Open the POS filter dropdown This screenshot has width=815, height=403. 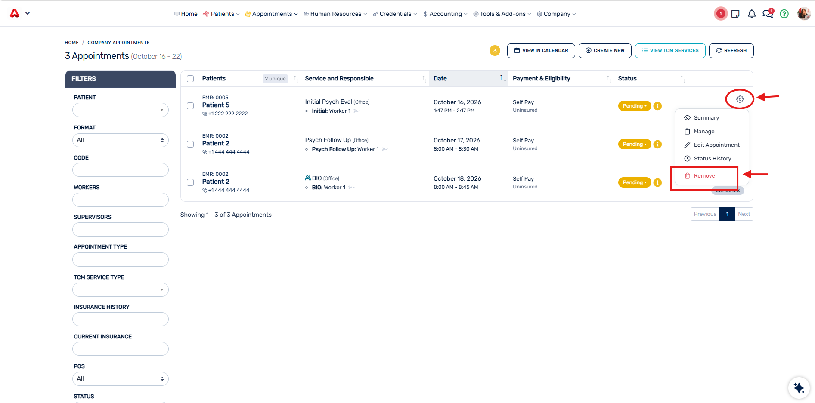(121, 379)
